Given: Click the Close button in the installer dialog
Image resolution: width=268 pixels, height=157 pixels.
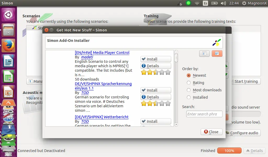Looking at the screenshot, I should (211, 132).
